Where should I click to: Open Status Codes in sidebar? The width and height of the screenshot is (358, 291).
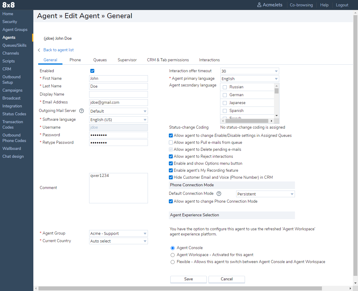point(14,114)
